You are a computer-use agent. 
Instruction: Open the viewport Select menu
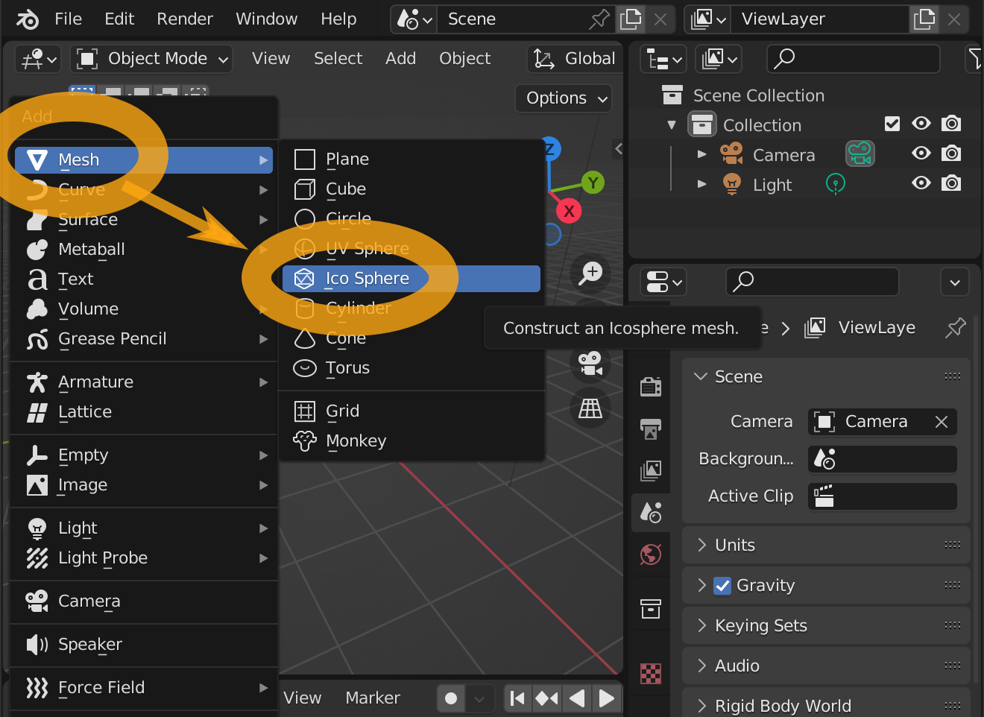(338, 59)
